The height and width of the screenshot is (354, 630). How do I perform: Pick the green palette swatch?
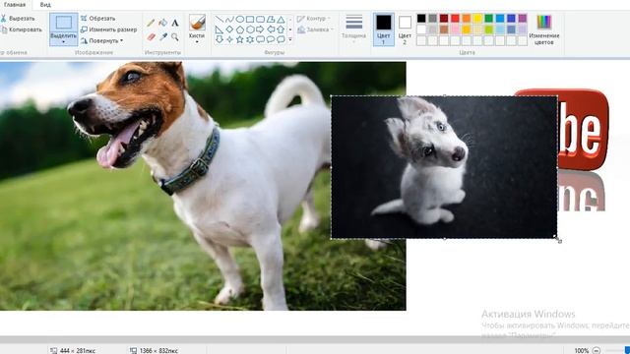point(488,18)
